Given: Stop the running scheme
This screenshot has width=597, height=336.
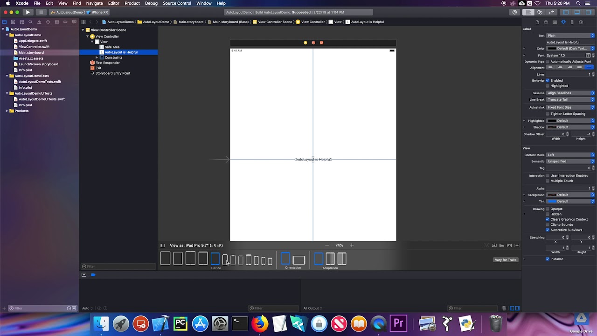Looking at the screenshot, I should click(x=41, y=12).
